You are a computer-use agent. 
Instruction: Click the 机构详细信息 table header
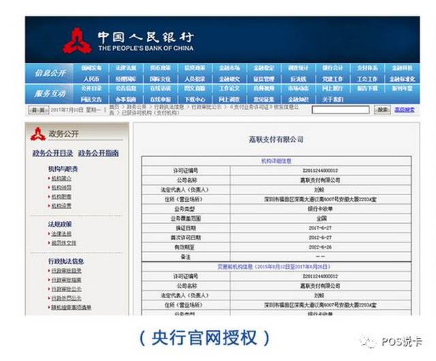276,161
